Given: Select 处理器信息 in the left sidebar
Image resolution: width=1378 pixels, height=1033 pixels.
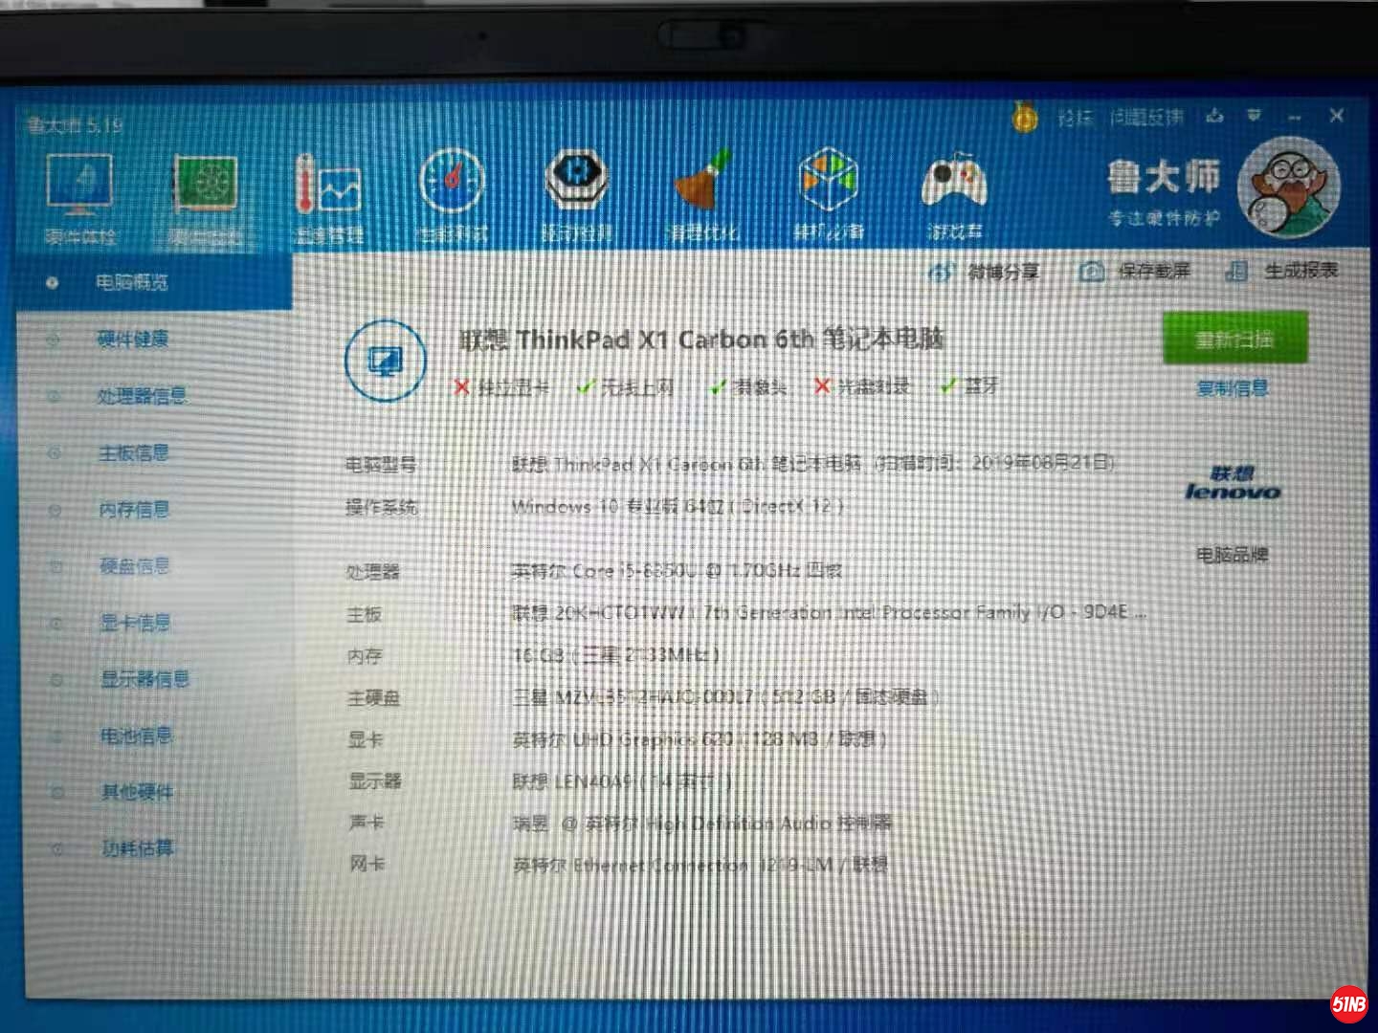Looking at the screenshot, I should click(x=142, y=395).
